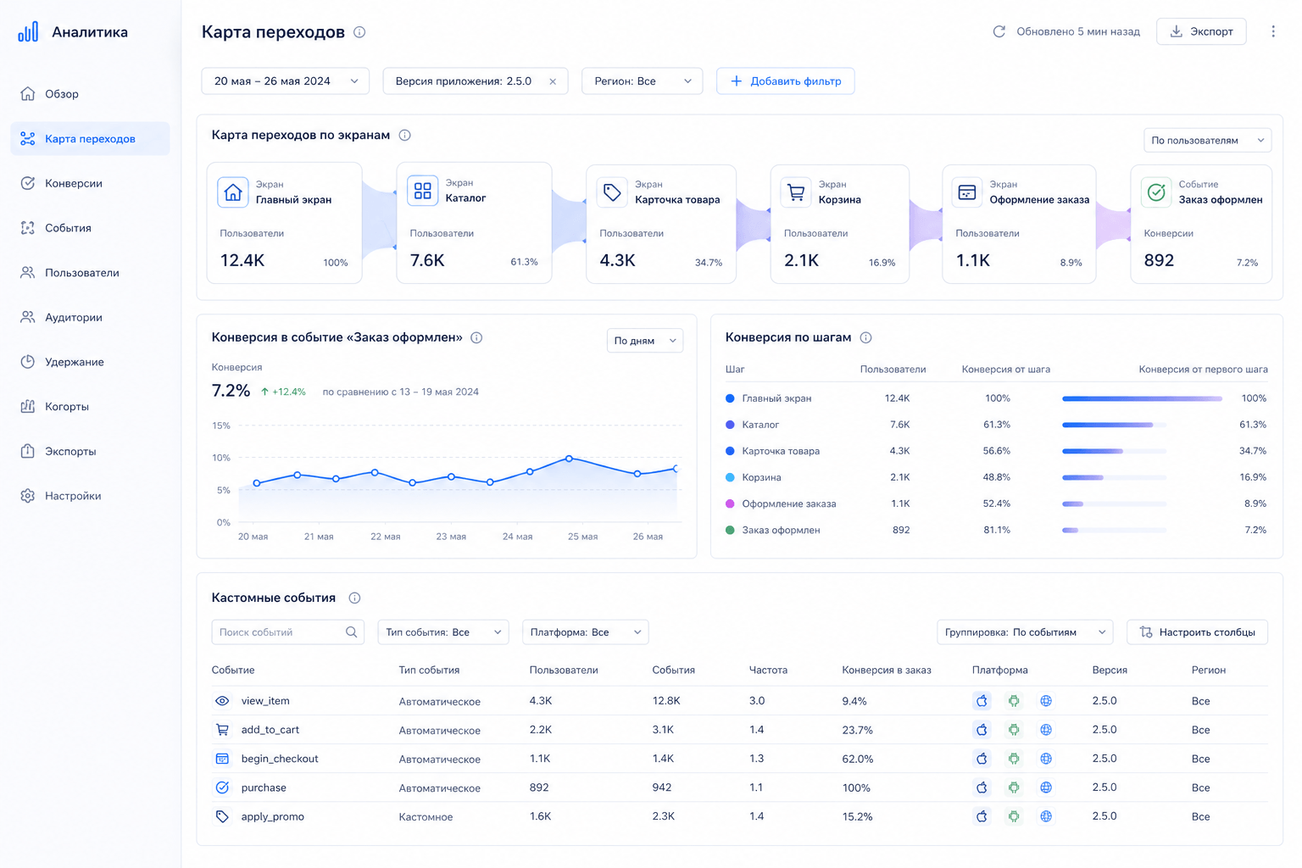
Task: Click the 25 мая peak point on chart
Action: [x=569, y=459]
